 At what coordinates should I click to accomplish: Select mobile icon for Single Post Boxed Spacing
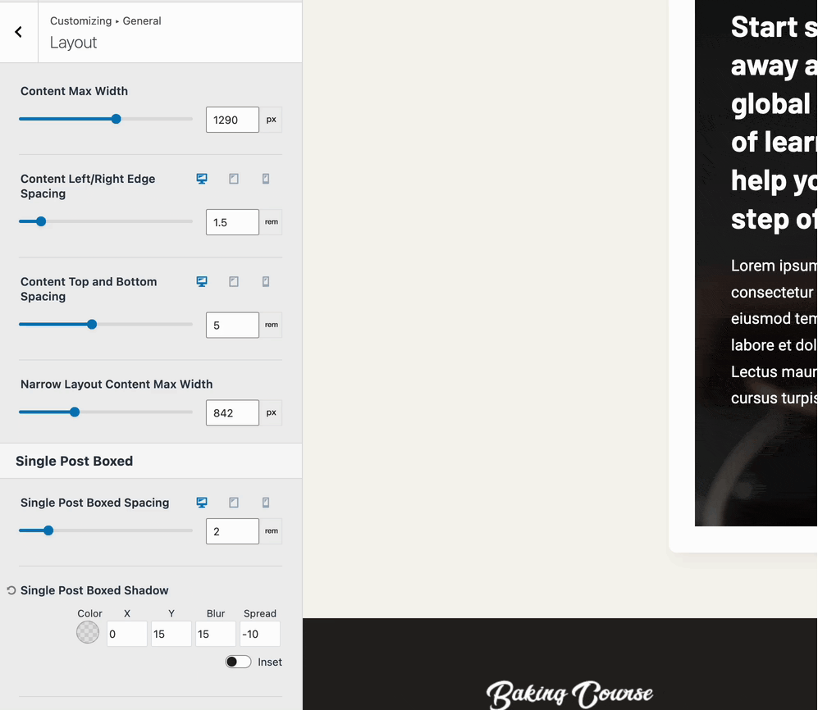265,502
